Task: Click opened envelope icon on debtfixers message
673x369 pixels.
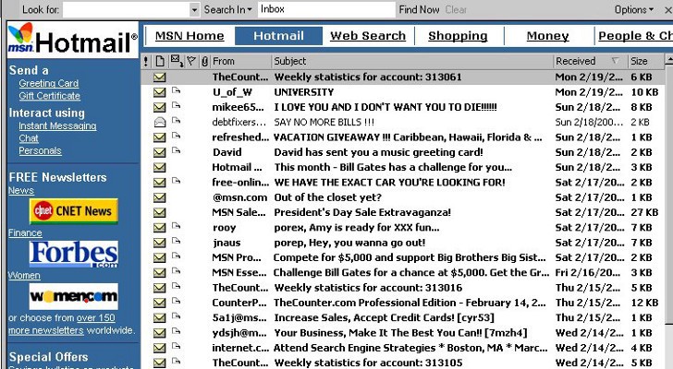Action: pos(160,123)
